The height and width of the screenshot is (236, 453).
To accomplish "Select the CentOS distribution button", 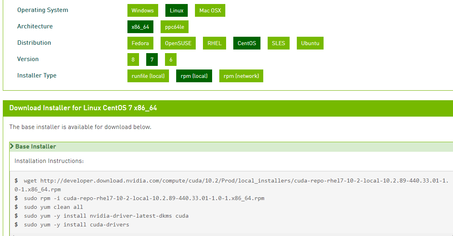I will (247, 43).
